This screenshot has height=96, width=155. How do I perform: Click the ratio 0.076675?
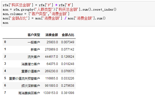click(68, 71)
